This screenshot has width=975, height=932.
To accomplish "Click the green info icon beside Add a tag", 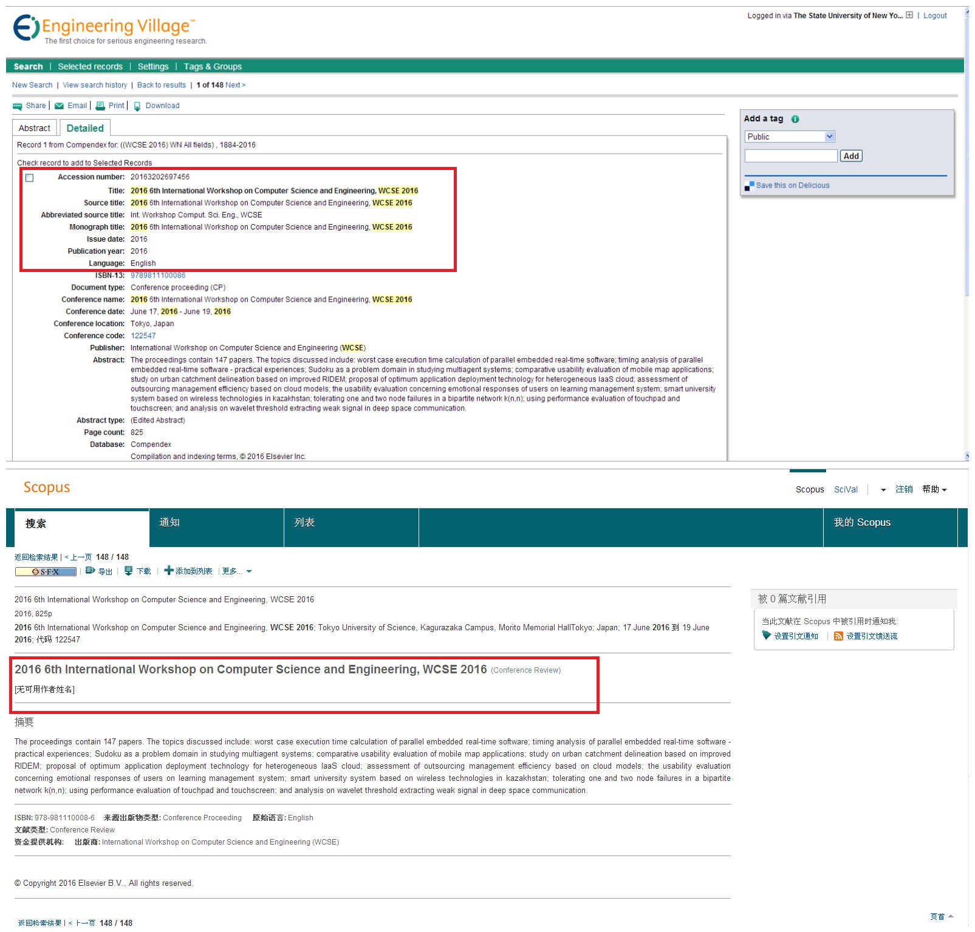I will (795, 119).
